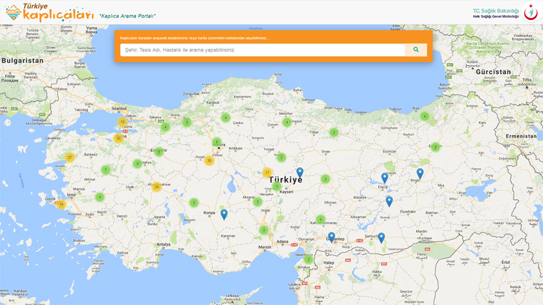Viewport: 543px width, 305px height.
Task: Open green cluster 2 northwest of Konya
Action: [194, 203]
